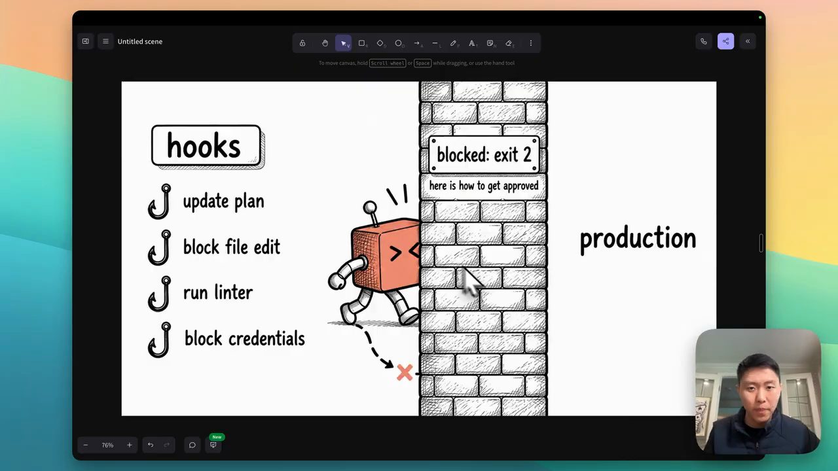This screenshot has width=838, height=471.
Task: Select the freehand Draw pencil tool
Action: (x=453, y=43)
